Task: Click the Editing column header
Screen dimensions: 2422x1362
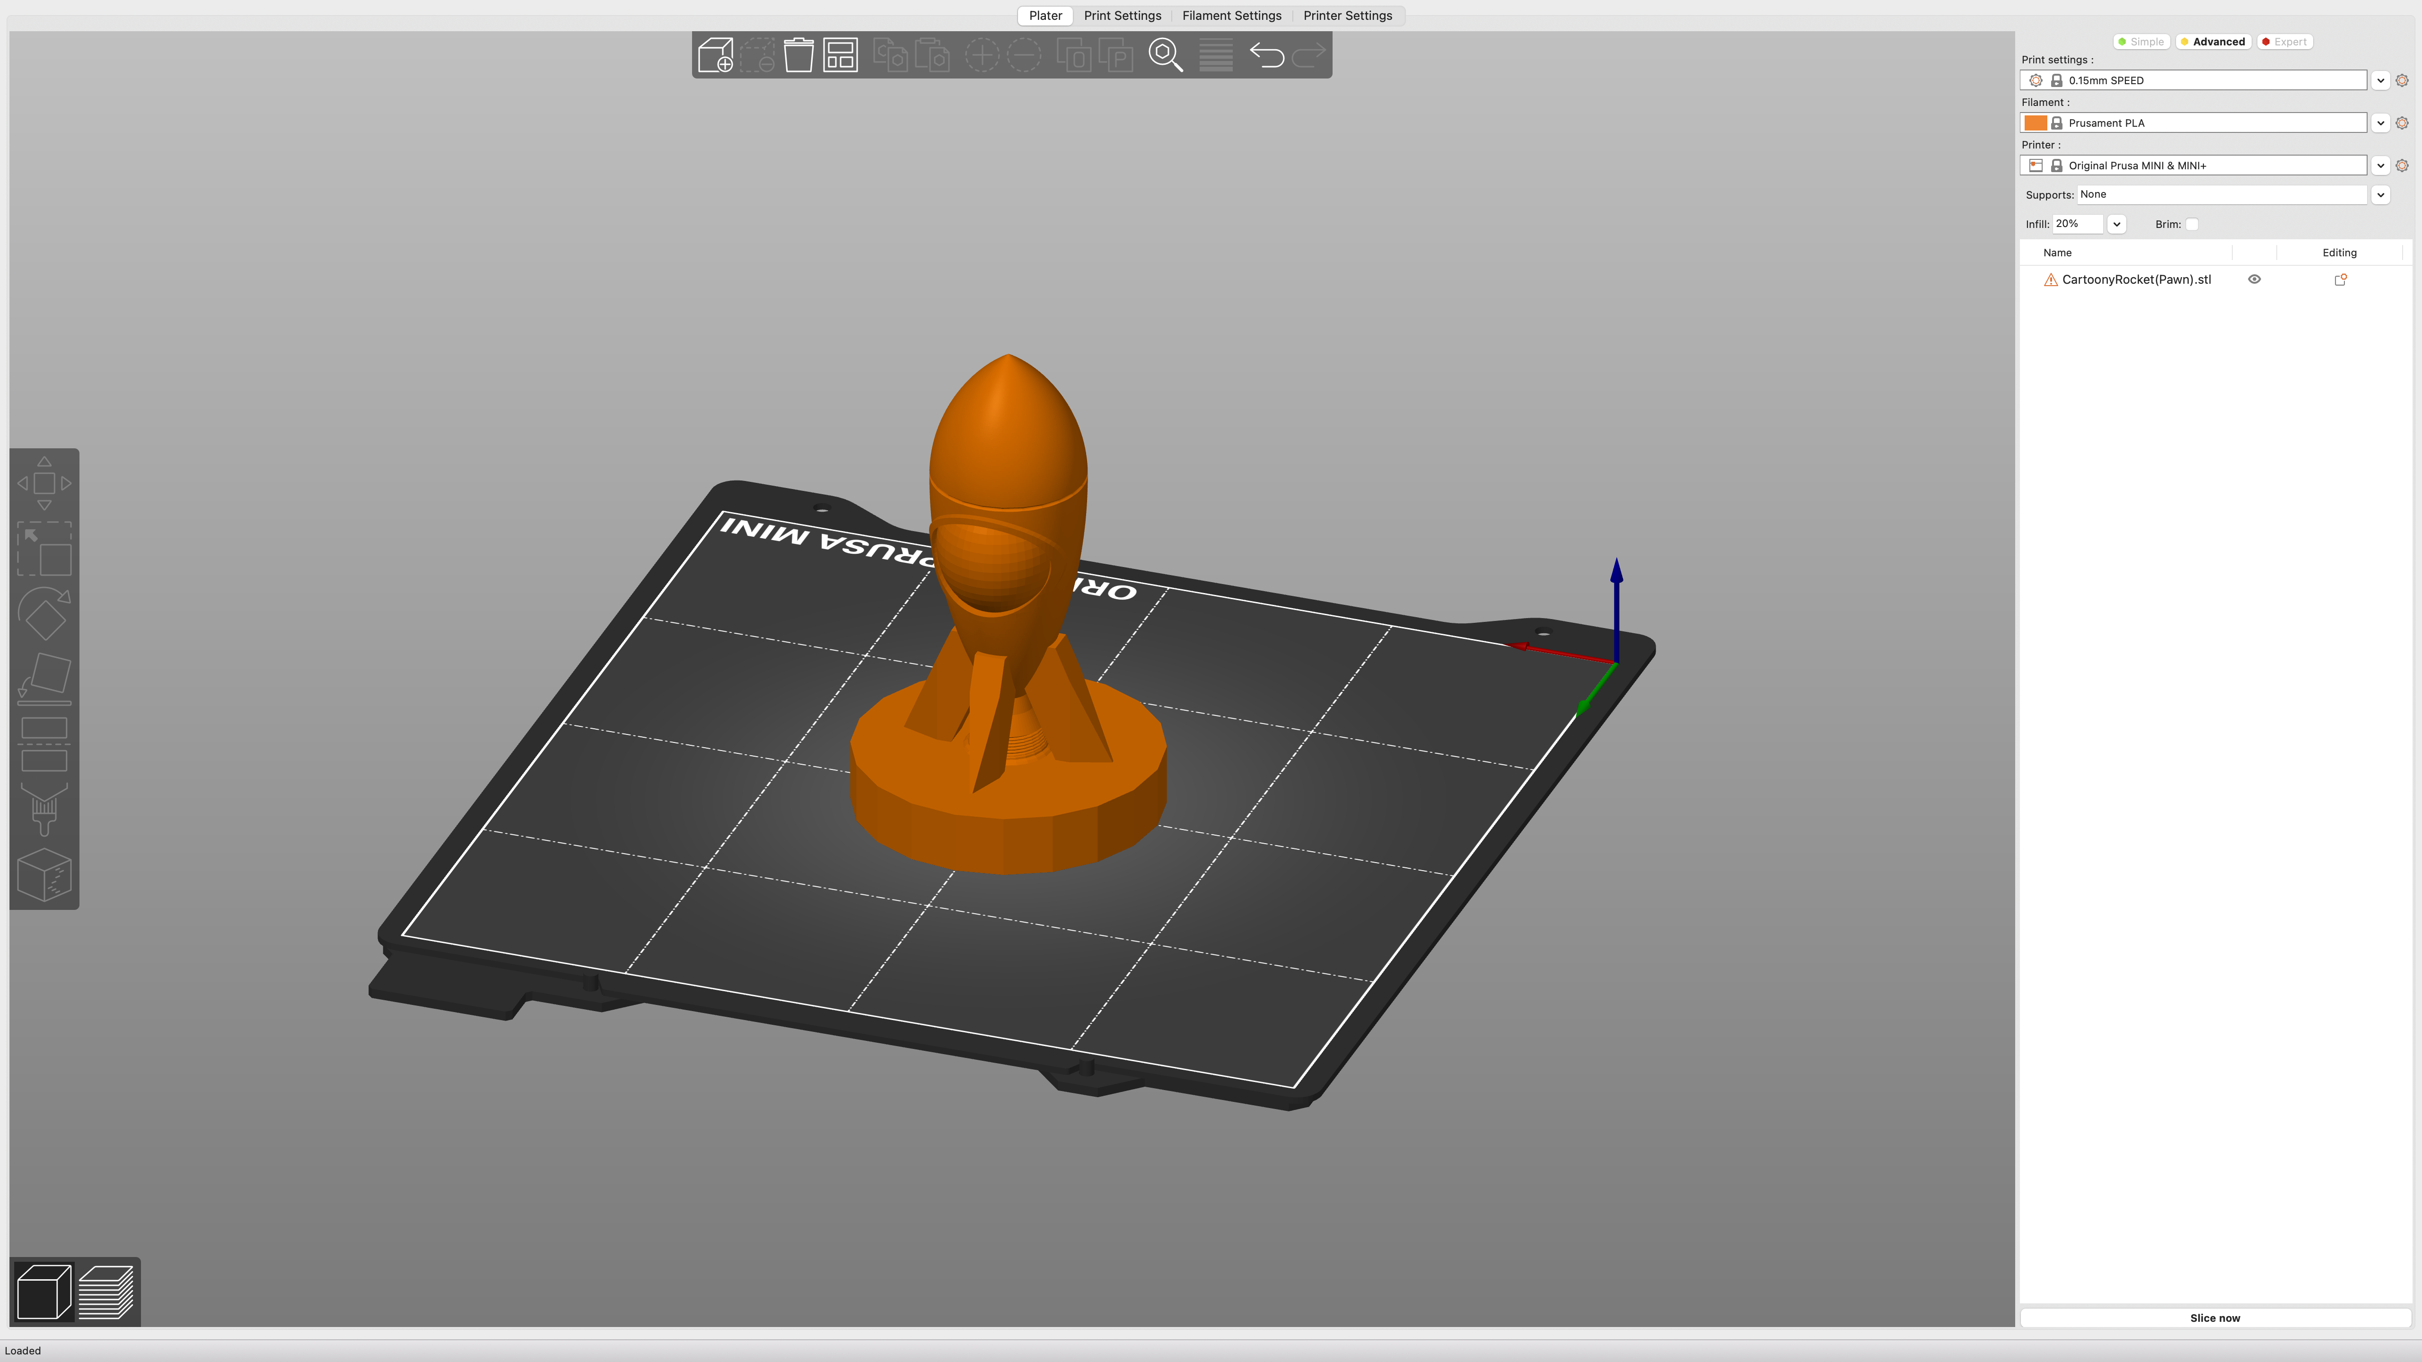Action: (x=2339, y=253)
